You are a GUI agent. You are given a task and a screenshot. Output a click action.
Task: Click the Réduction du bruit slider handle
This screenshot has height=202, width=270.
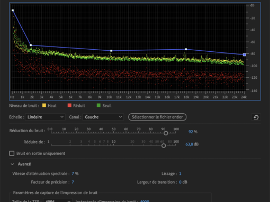[x=166, y=133]
